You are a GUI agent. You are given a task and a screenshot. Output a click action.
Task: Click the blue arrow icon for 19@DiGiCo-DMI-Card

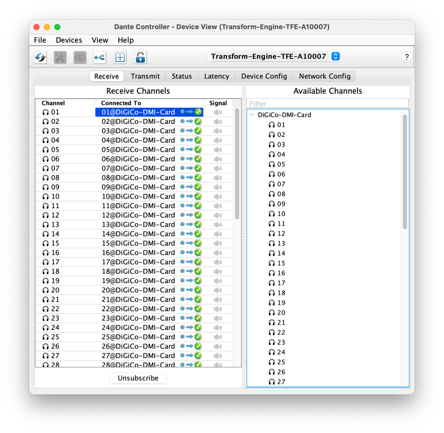pyautogui.click(x=189, y=280)
